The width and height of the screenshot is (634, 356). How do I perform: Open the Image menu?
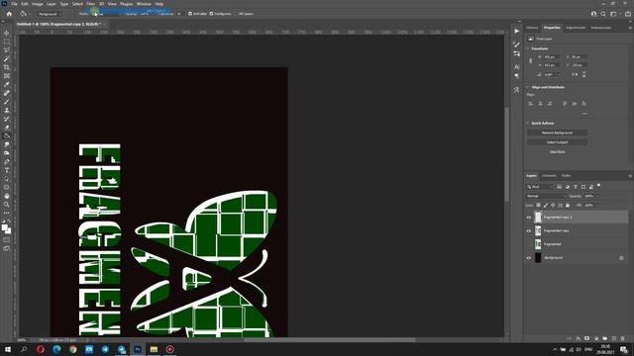(x=38, y=4)
